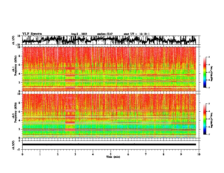Click the ch.2 frequency axis "2" tick label

20,129
